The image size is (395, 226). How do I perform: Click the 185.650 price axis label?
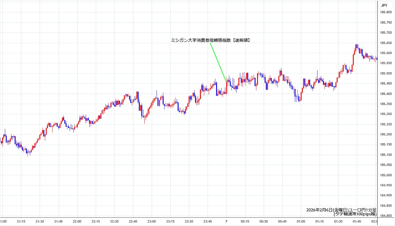[x=386, y=43]
